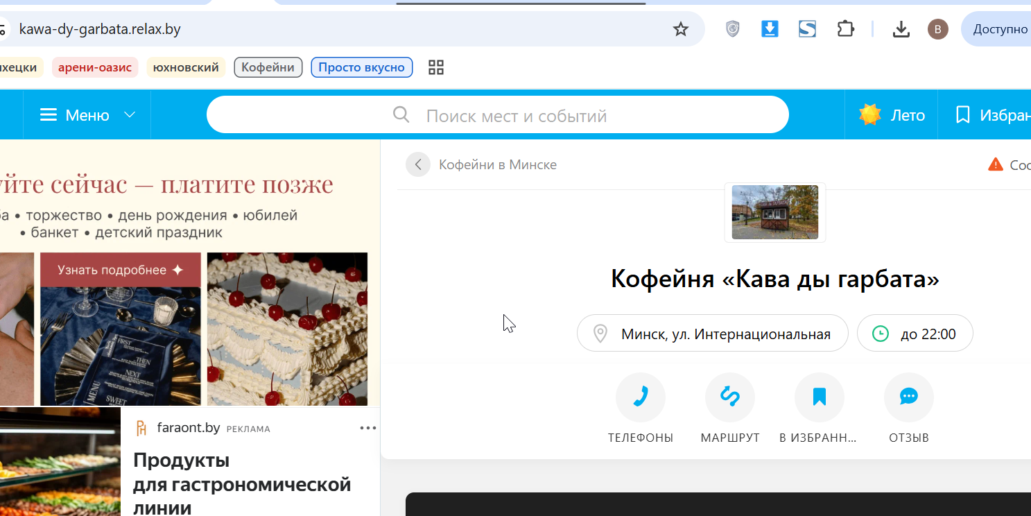
Task: Click the address bar URL kawa-dy-garbata.relax.by
Action: [100, 29]
